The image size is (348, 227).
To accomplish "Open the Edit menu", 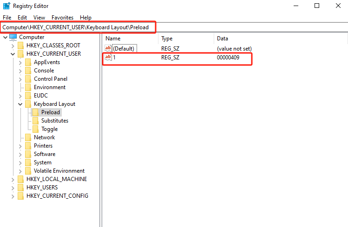I will [22, 18].
